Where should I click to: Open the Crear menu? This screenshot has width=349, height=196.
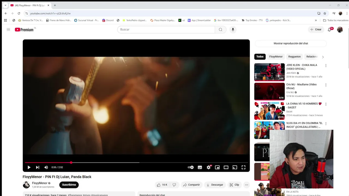click(x=316, y=29)
